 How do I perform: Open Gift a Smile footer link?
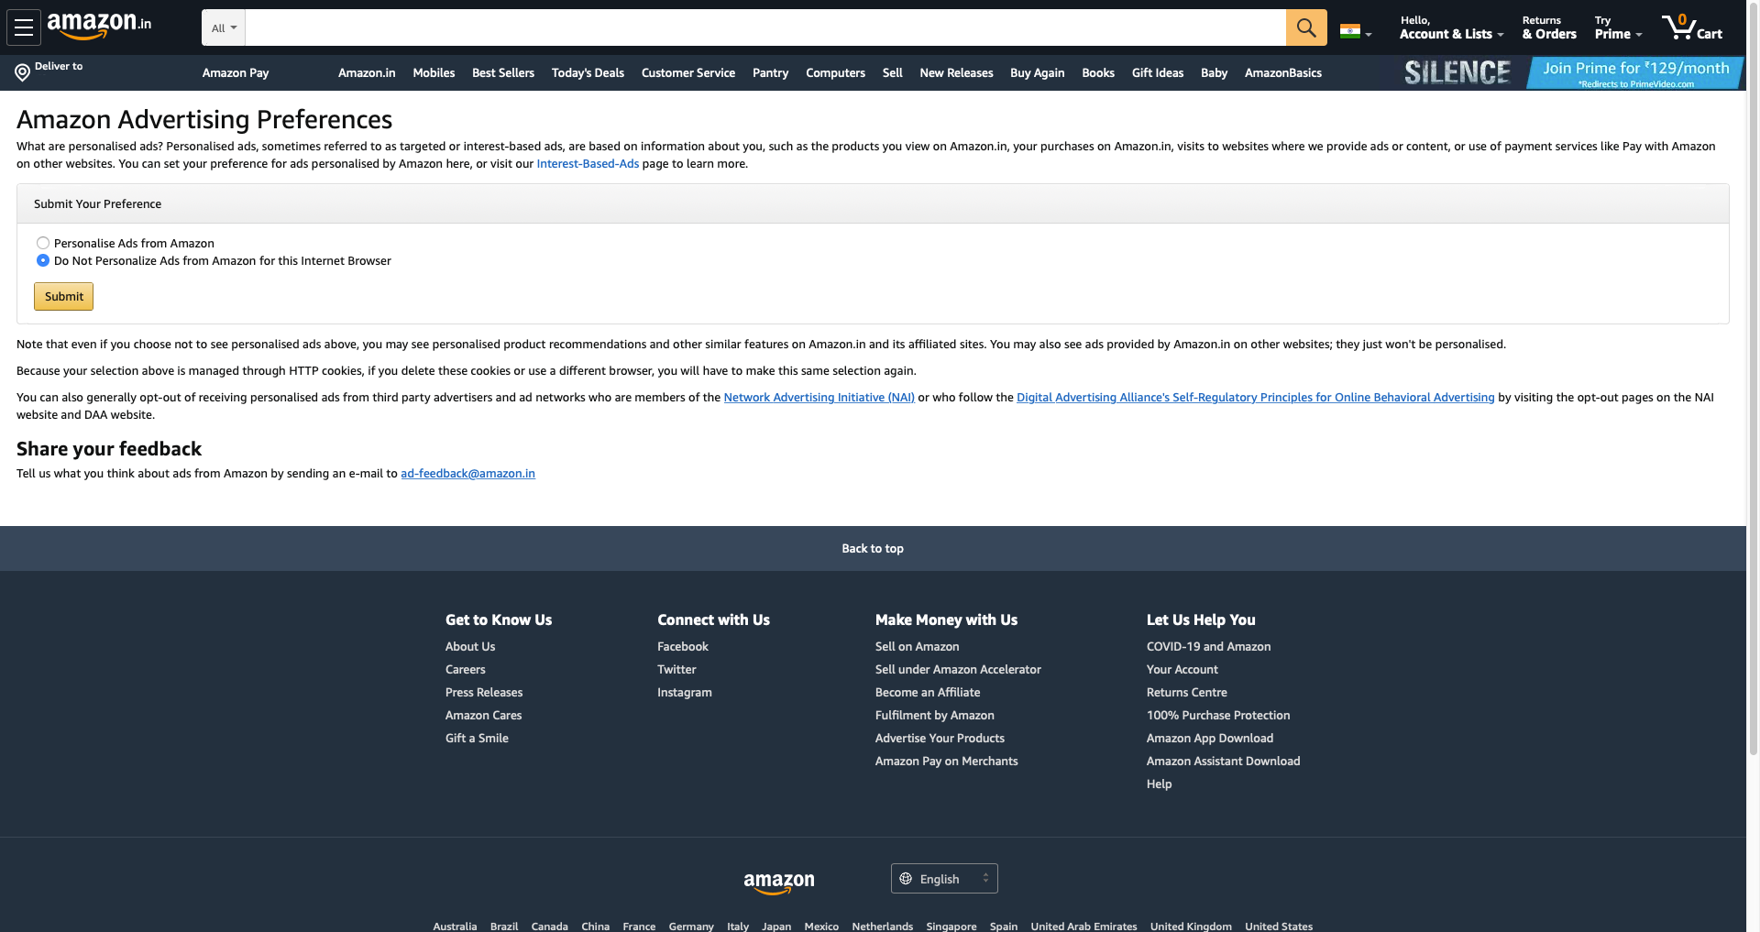tap(477, 738)
